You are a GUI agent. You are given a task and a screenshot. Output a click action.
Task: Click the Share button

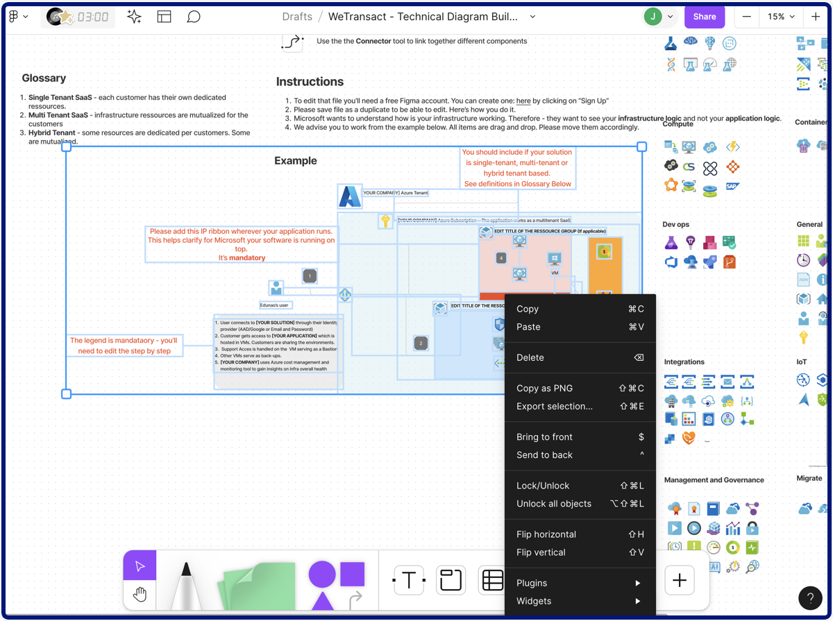pyautogui.click(x=705, y=17)
